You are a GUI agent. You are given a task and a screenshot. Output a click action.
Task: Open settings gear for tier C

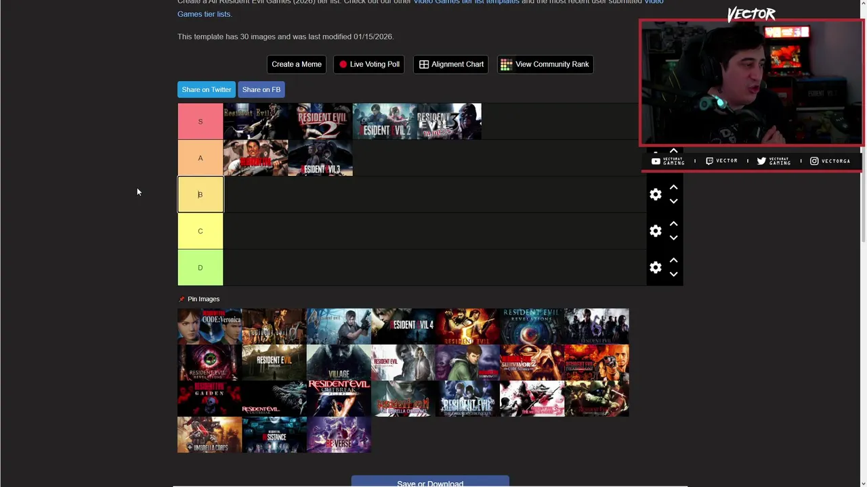[655, 231]
